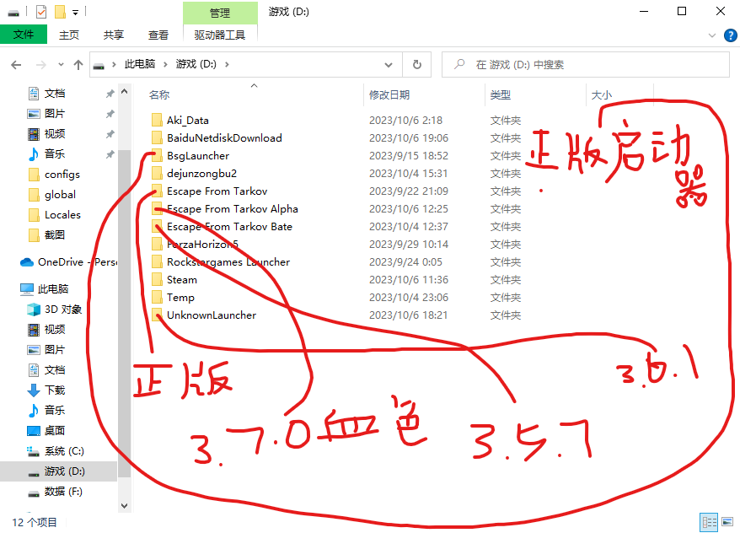The image size is (740, 533).
Task: Sort by the 大小 column header
Action: [602, 95]
